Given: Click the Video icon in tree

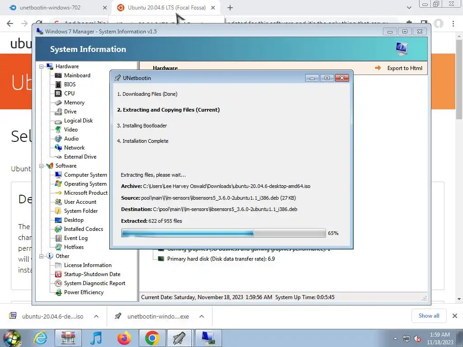Looking at the screenshot, I should 58,130.
